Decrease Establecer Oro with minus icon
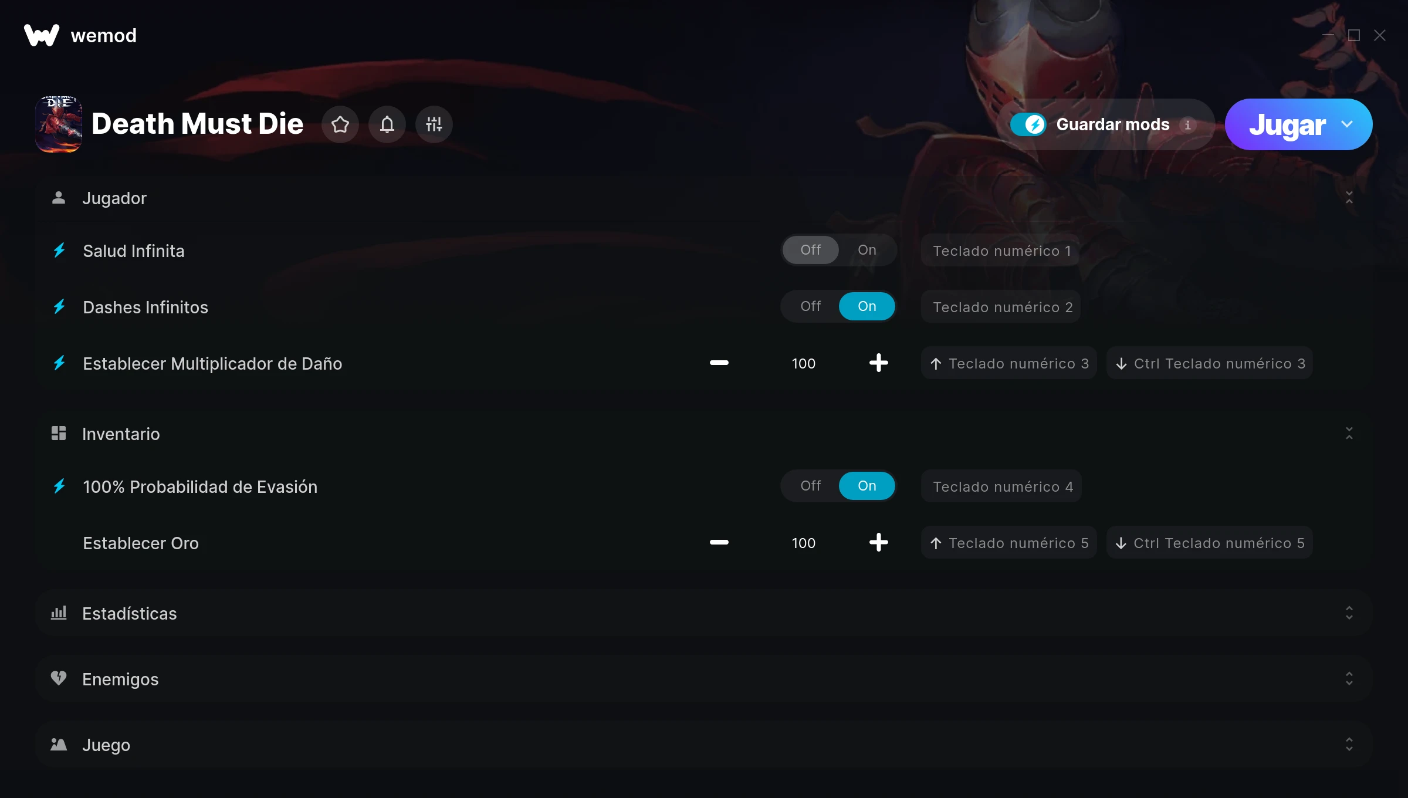1408x798 pixels. (x=719, y=543)
